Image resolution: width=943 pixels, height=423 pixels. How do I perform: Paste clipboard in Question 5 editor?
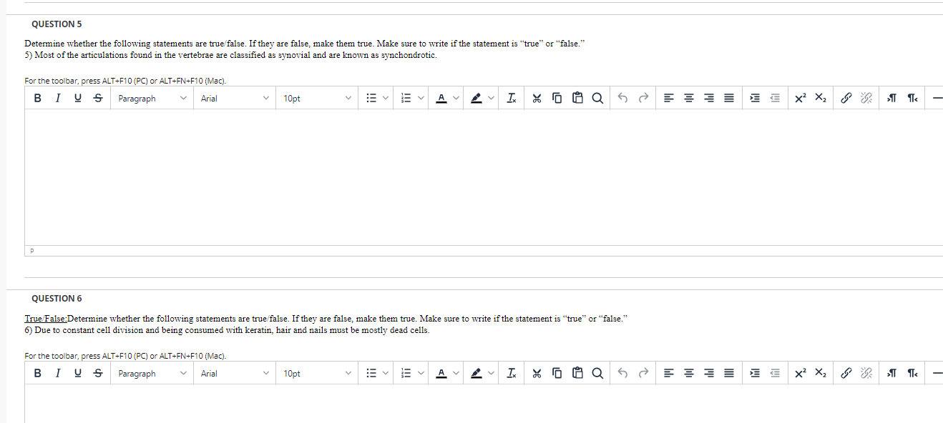577,99
